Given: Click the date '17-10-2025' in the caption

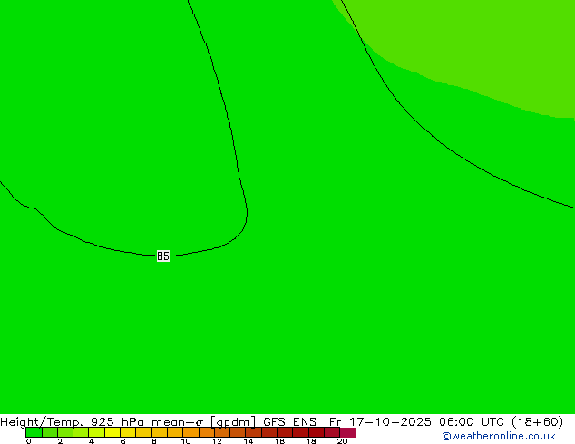Looking at the screenshot, I should (390, 422).
